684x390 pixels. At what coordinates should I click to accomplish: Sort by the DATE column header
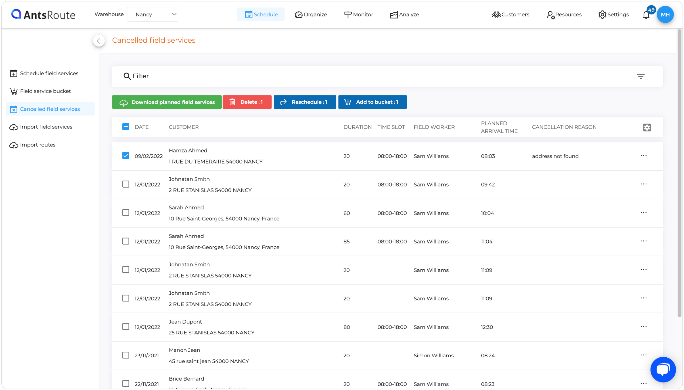[x=142, y=127]
